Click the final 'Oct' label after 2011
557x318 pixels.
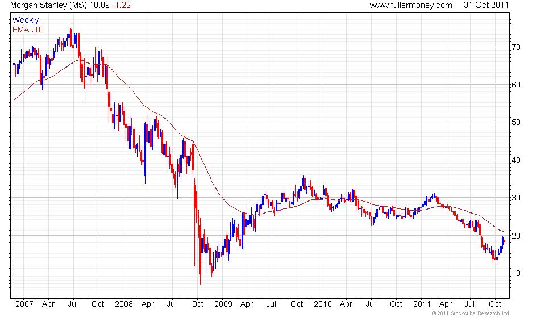click(x=495, y=304)
